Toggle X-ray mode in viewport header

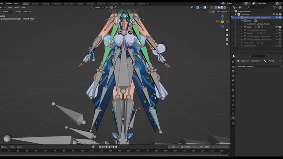pos(212,8)
